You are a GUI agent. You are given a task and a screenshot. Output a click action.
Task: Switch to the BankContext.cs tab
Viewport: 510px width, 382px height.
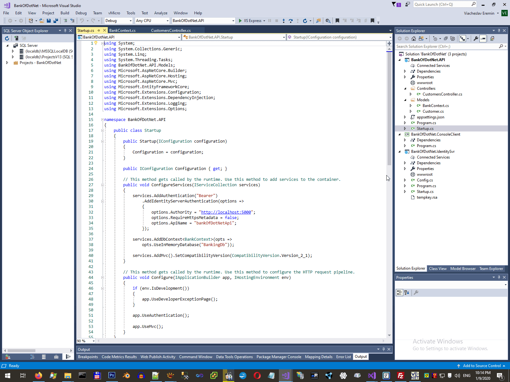tap(122, 31)
